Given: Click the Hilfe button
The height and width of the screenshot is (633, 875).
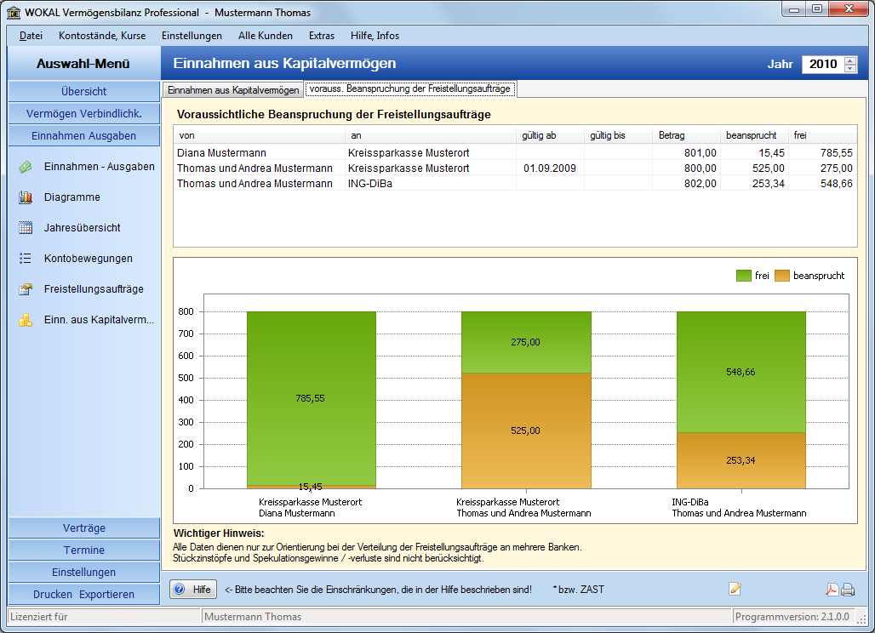Looking at the screenshot, I should click(193, 590).
